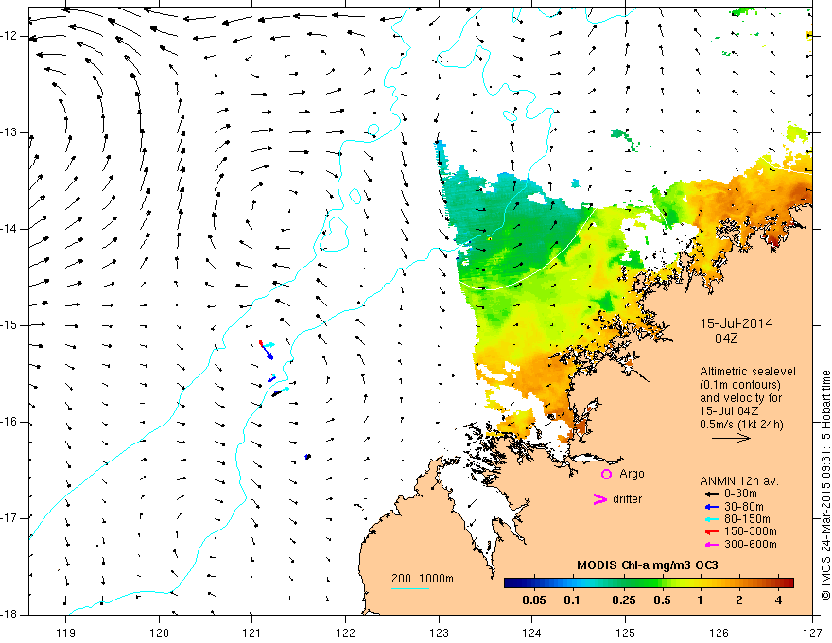Click the magenta 300-600m legend arrow

point(712,545)
